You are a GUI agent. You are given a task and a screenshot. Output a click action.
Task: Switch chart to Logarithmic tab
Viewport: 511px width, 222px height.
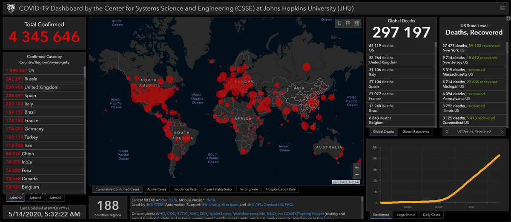tap(406, 215)
